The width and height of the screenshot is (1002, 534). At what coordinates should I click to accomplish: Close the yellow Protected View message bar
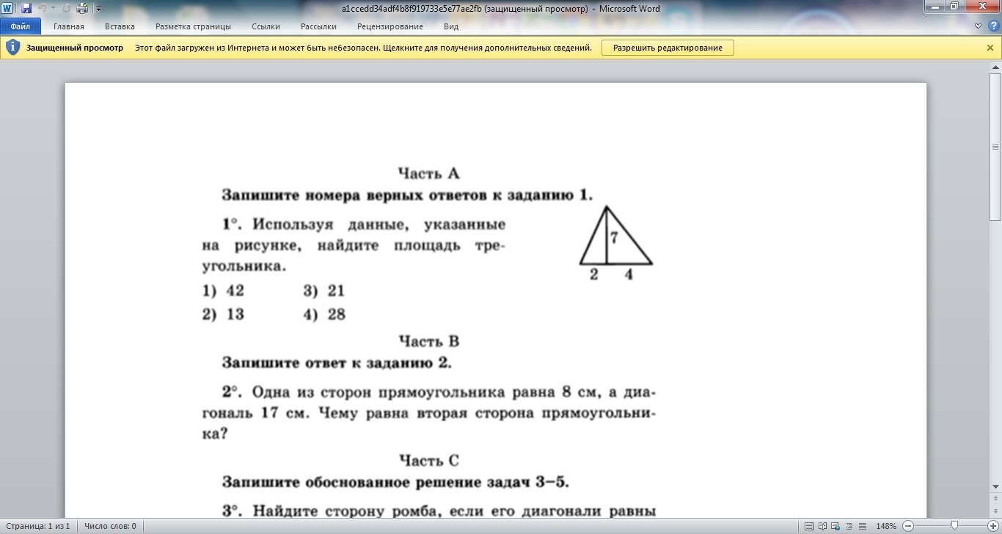coord(990,48)
